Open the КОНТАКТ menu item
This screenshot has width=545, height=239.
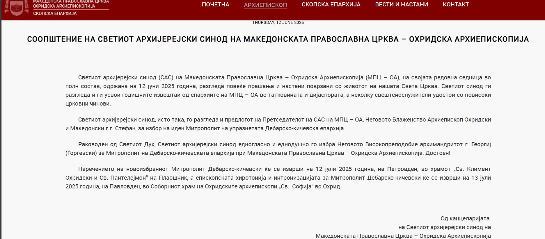(456, 5)
